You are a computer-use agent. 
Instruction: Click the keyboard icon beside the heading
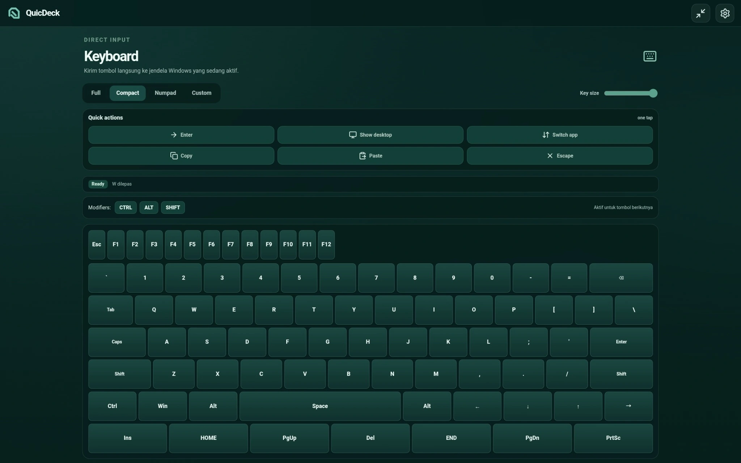tap(650, 56)
